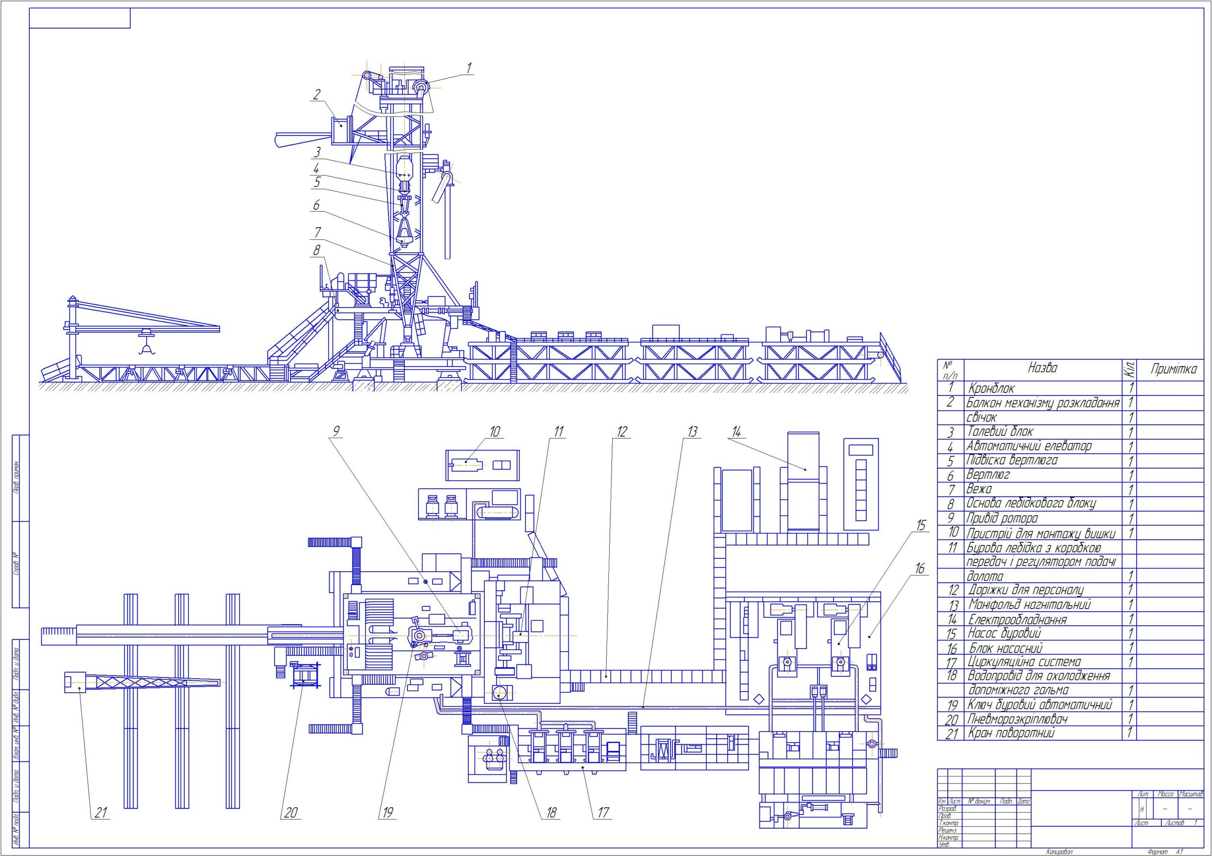
Task: Click the 'Масса' title block cell
Action: click(x=1166, y=794)
